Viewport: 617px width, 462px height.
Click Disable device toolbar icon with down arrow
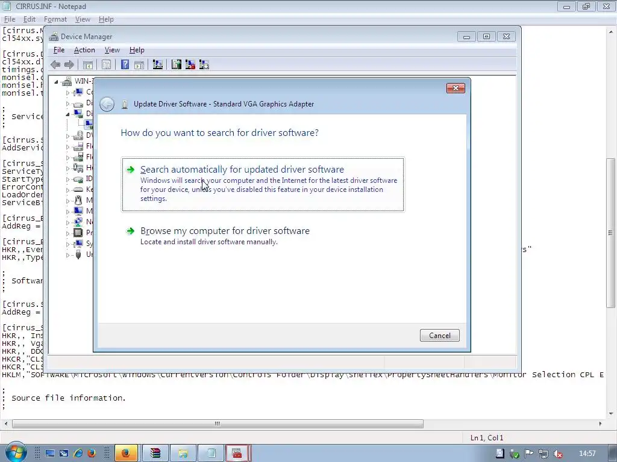point(204,65)
